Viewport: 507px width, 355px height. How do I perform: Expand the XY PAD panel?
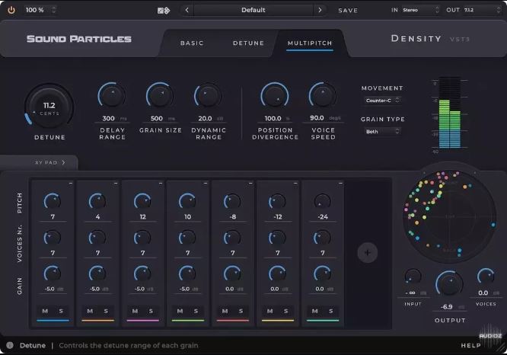50,162
